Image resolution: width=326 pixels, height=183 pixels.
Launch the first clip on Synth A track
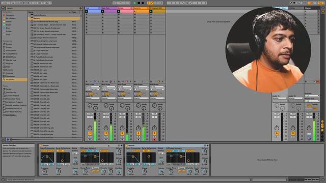[135, 11]
